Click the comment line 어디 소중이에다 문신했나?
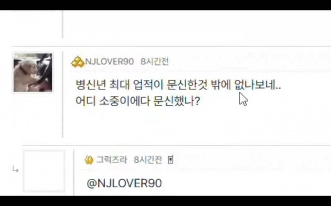Viewport: 331px width, 206px height. (138, 101)
